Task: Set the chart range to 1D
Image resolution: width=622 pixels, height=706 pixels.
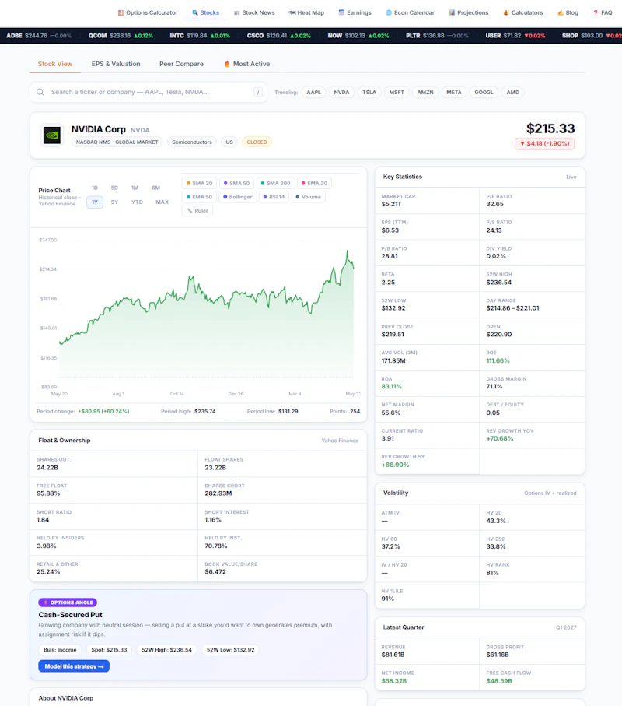Action: click(94, 188)
